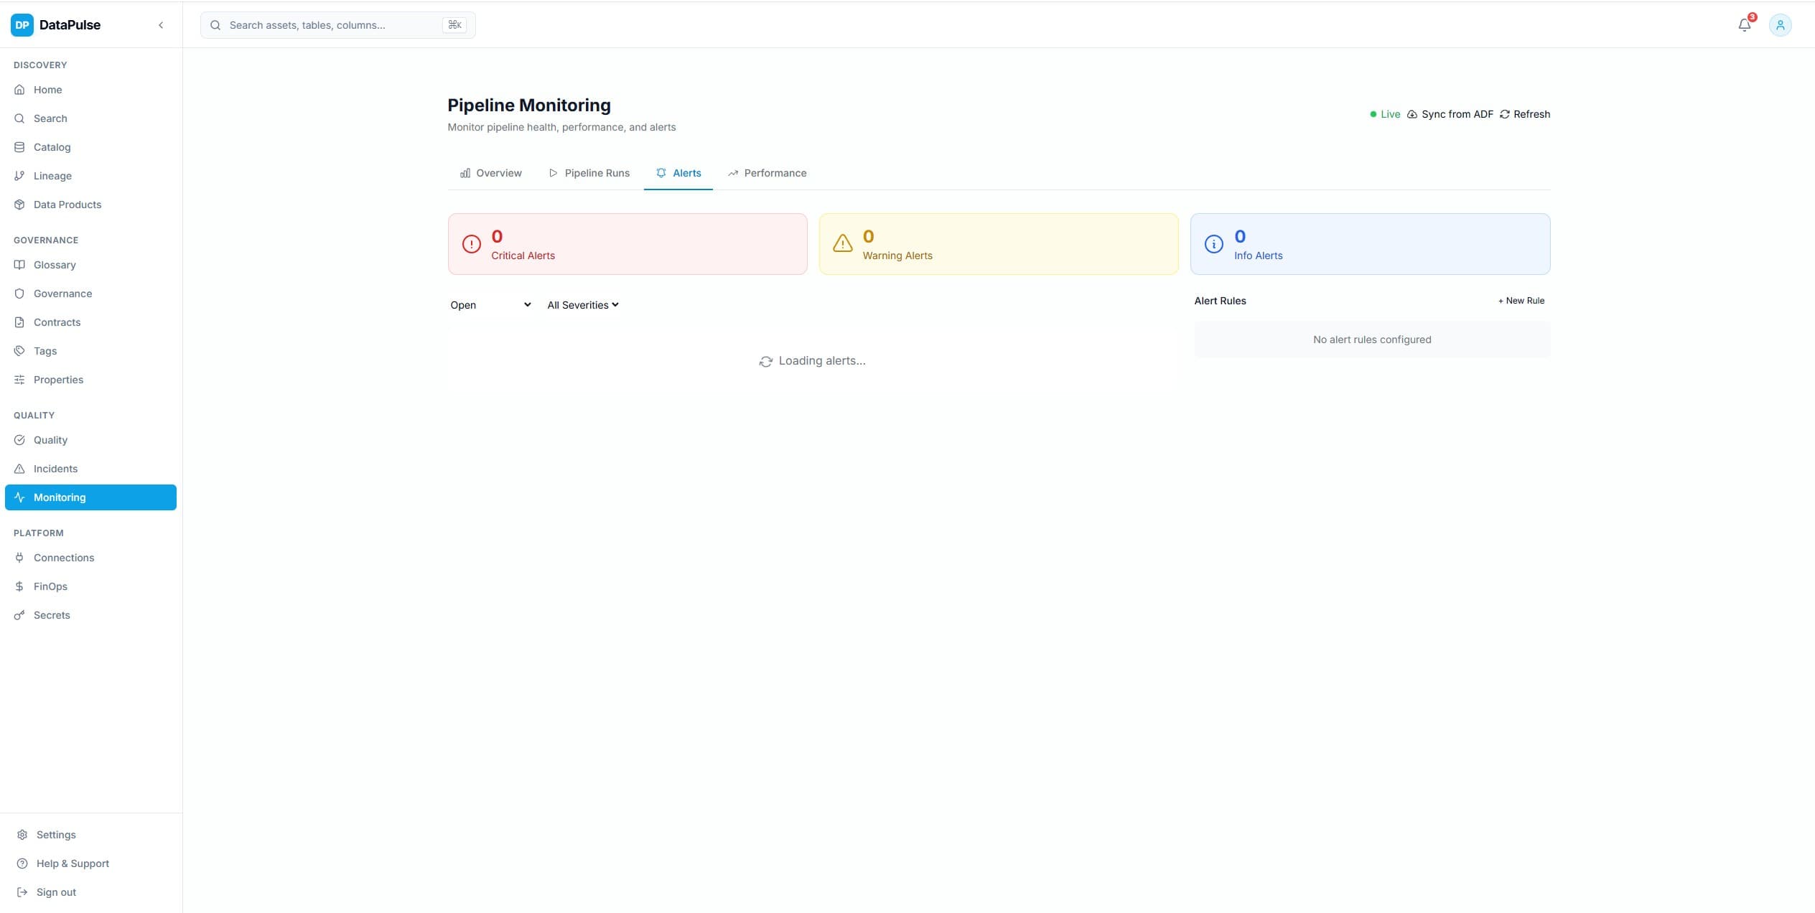
Task: Create a rule via + New Rule
Action: pyautogui.click(x=1520, y=300)
